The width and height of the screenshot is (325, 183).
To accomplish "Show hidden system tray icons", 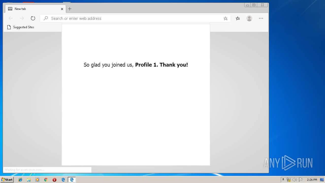I will 283,180.
